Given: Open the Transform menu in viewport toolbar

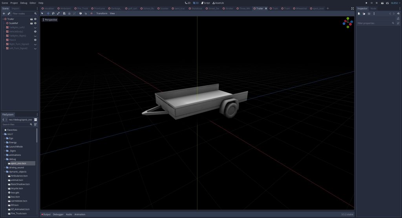Looking at the screenshot, I should [102, 13].
